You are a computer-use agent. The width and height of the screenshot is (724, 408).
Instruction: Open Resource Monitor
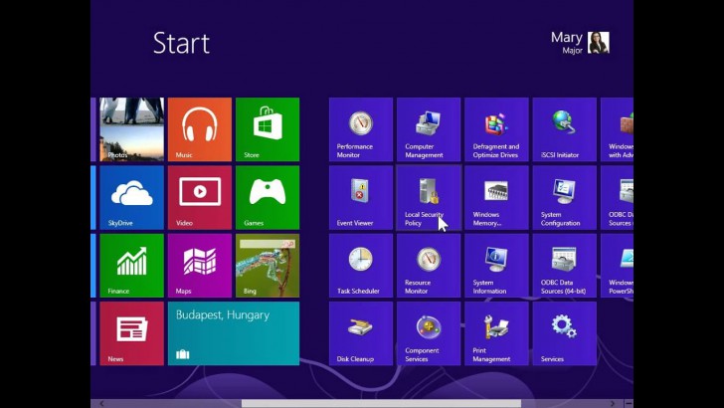[x=429, y=266]
